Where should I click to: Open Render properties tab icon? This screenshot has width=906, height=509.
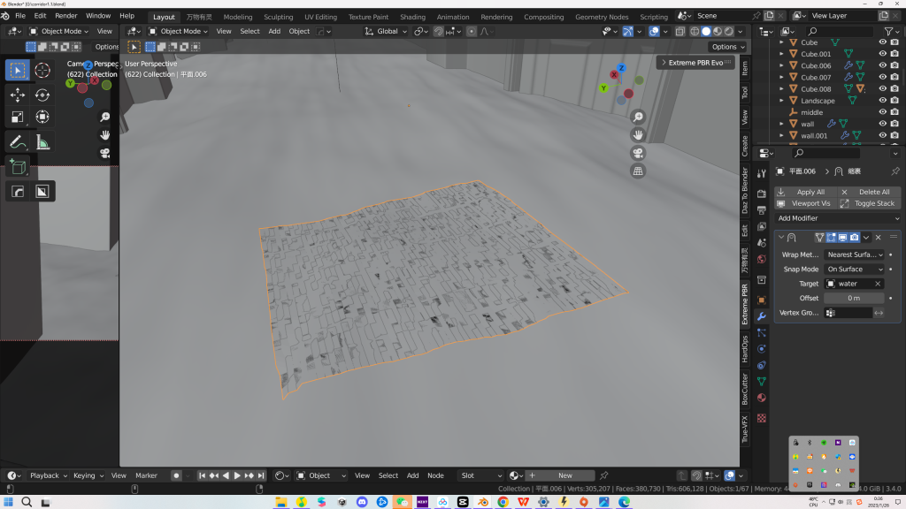click(x=762, y=194)
